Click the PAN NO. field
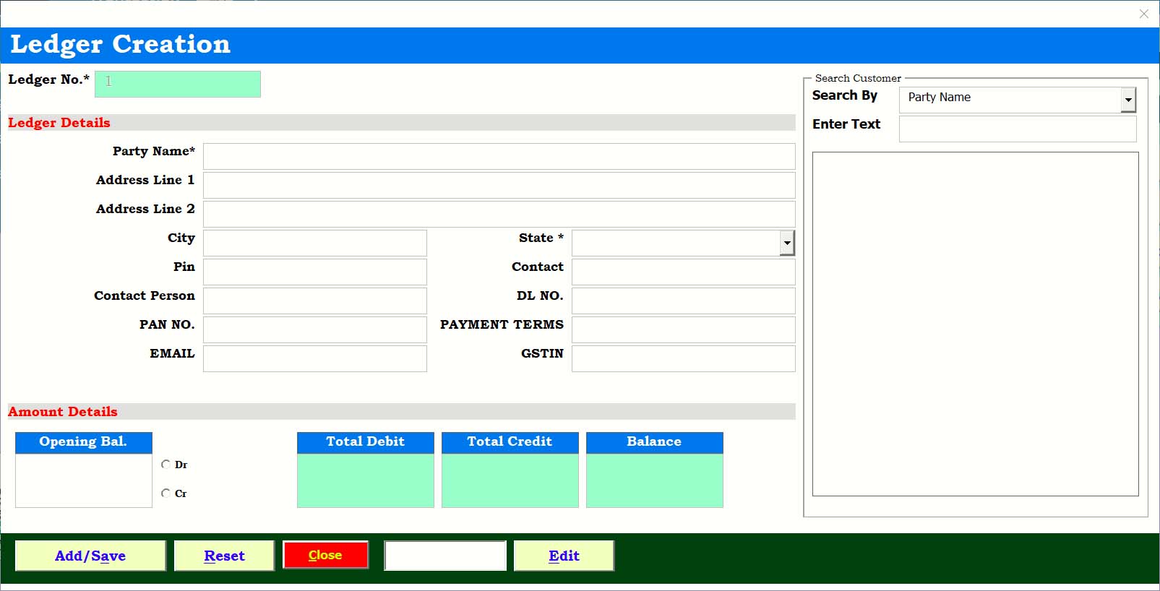The height and width of the screenshot is (591, 1160). click(x=314, y=329)
